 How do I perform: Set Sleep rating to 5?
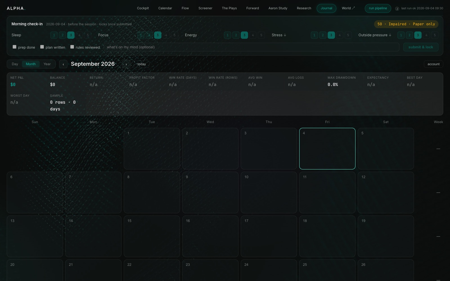click(88, 35)
